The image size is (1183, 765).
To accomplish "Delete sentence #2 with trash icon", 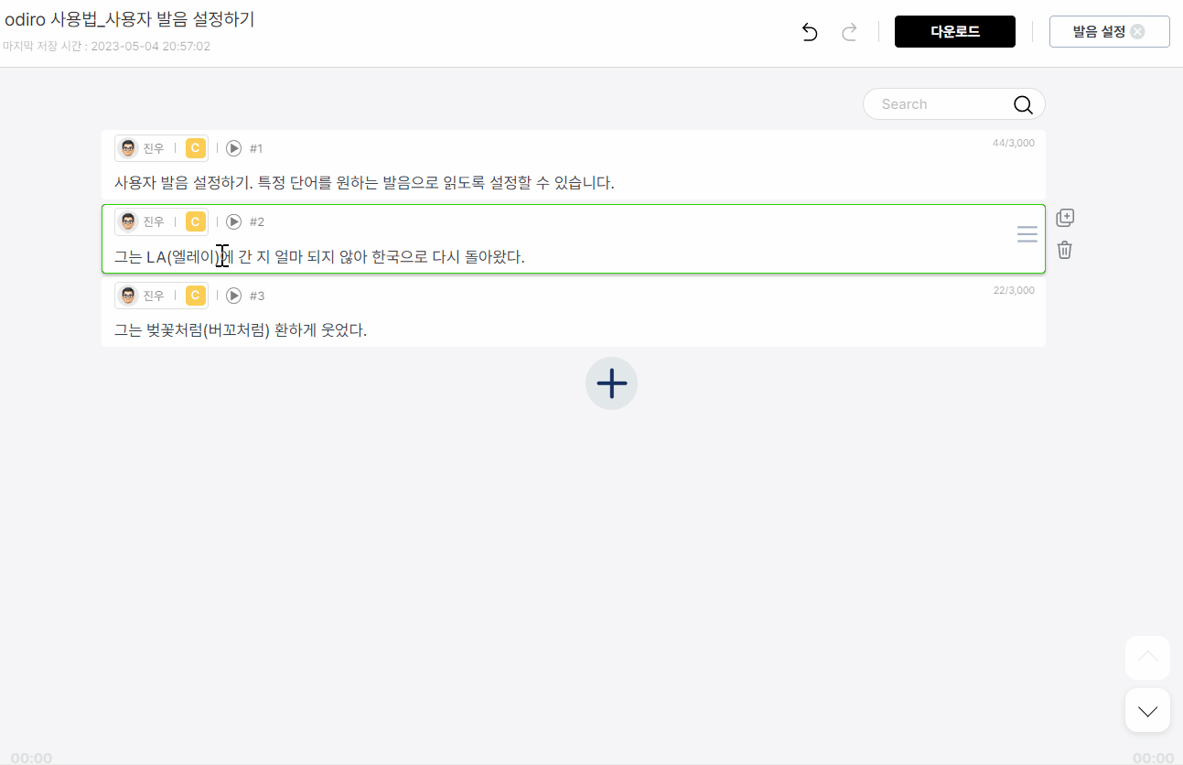I will point(1065,250).
